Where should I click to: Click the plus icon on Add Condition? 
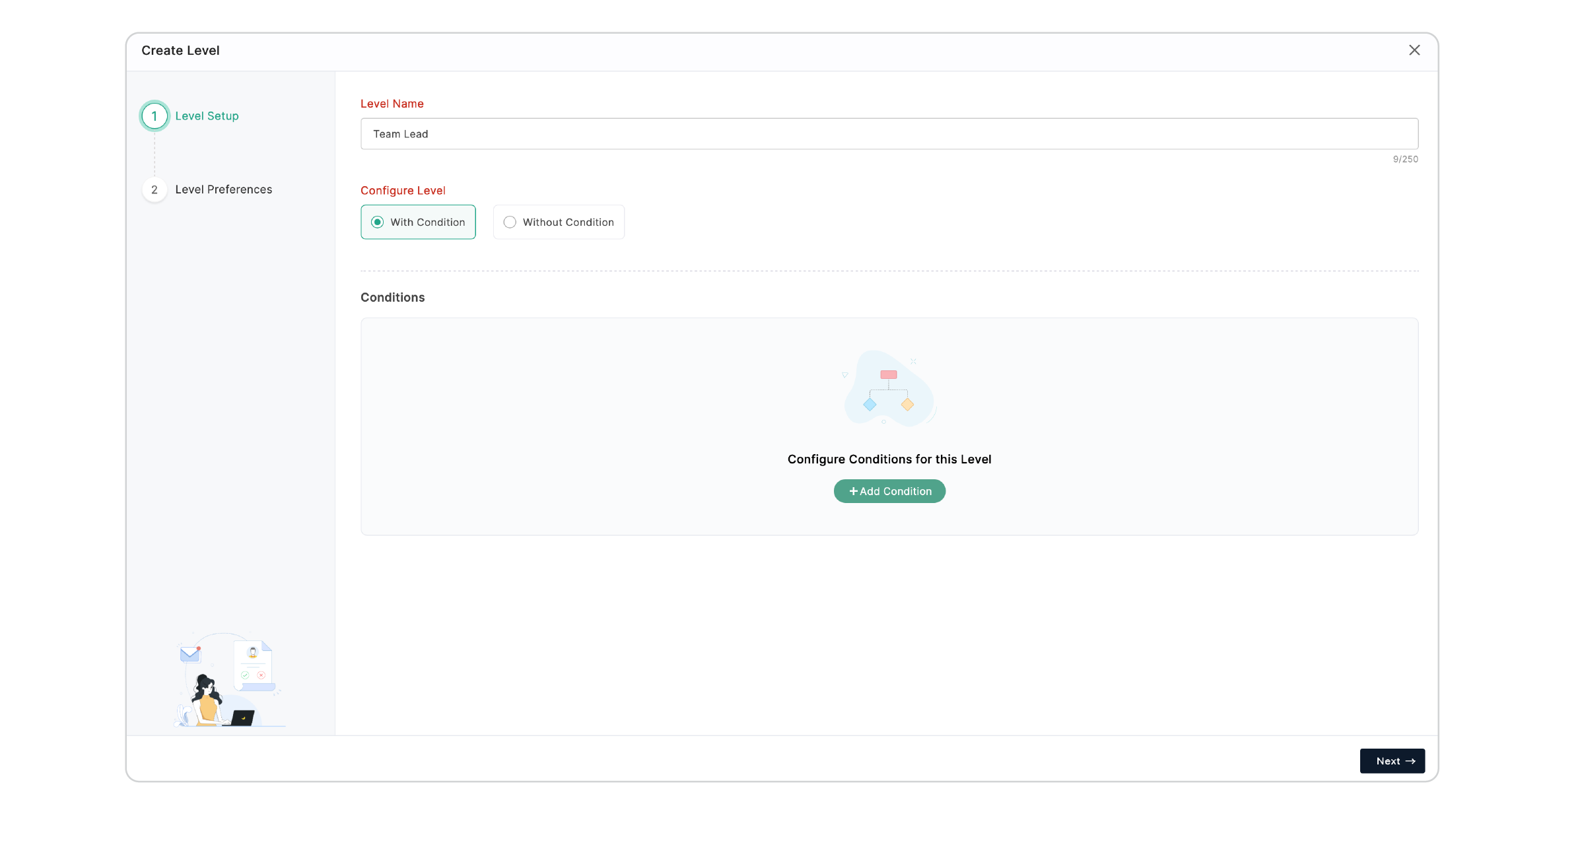853,491
